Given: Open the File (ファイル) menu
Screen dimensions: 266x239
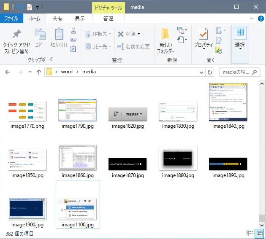Looking at the screenshot, I should [x=11, y=19].
